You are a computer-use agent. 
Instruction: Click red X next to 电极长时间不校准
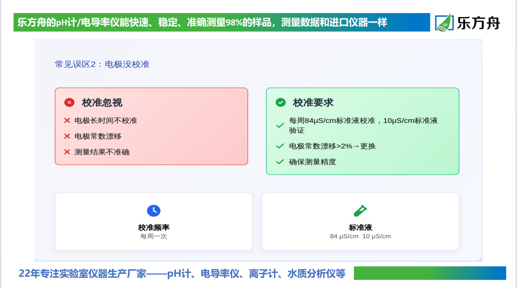67,121
